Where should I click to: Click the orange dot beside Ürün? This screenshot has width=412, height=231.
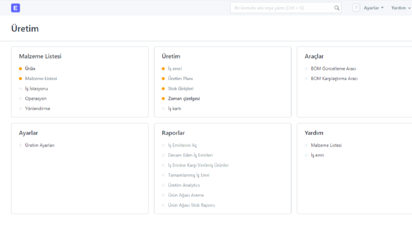tap(20, 68)
